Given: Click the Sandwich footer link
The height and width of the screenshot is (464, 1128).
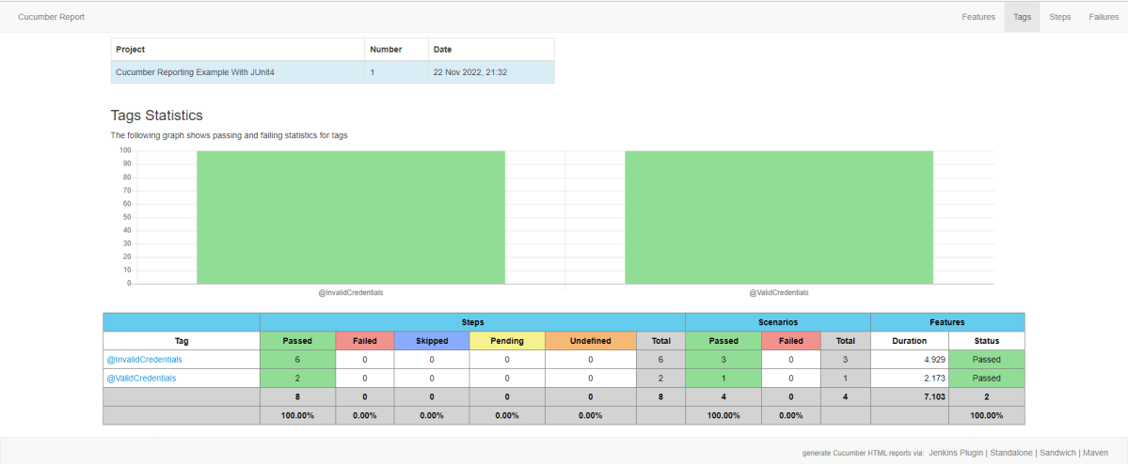Looking at the screenshot, I should pos(1058,453).
